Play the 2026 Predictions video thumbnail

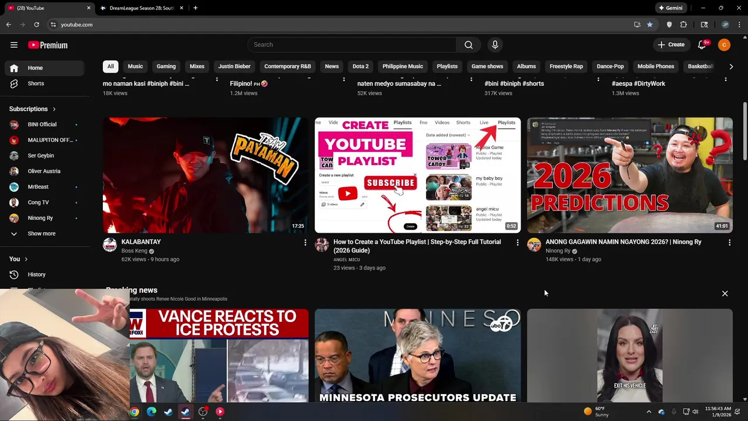tap(629, 175)
